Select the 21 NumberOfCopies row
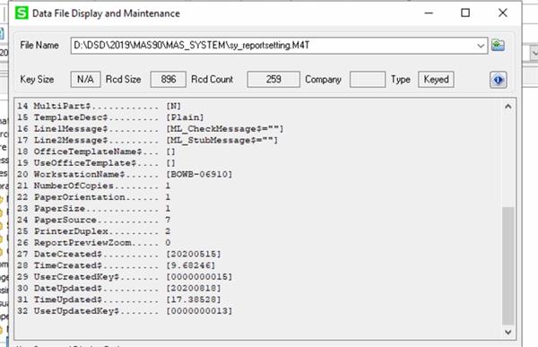538x347 pixels. pos(93,186)
